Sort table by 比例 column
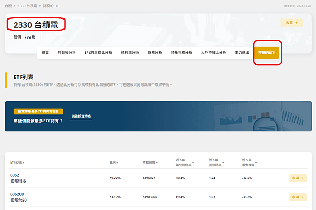The width and height of the screenshot is (316, 210). tap(114, 163)
